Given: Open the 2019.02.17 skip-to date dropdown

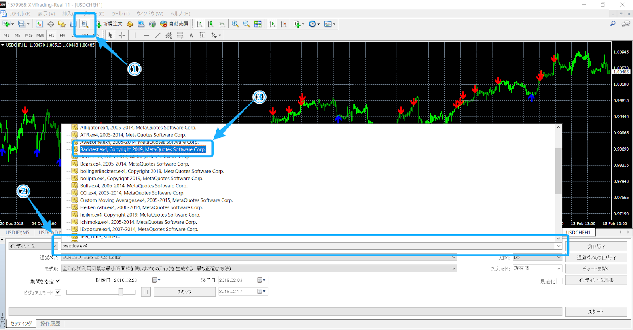Looking at the screenshot, I should point(262,291).
